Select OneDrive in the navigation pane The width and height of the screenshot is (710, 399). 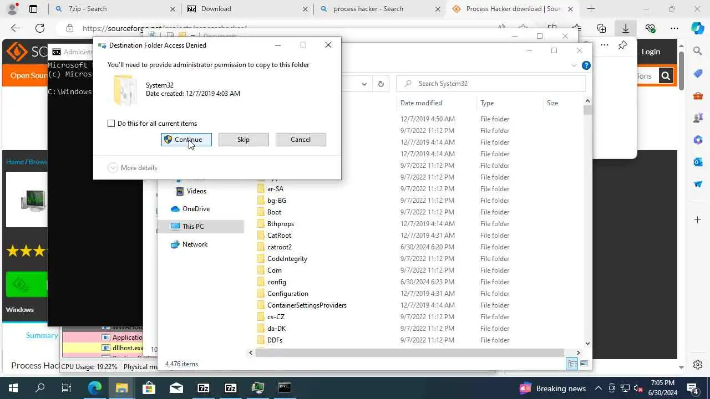tap(196, 209)
